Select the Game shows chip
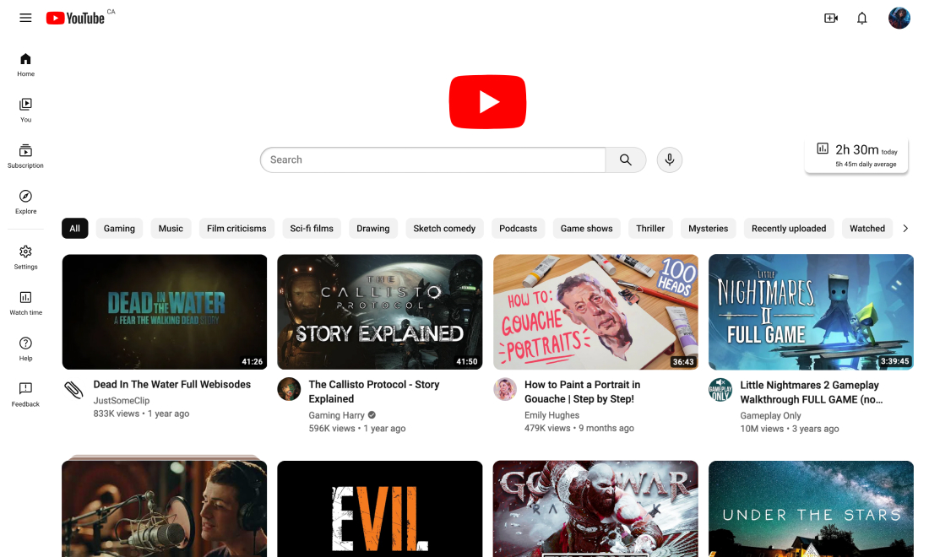The image size is (929, 557). tap(587, 229)
